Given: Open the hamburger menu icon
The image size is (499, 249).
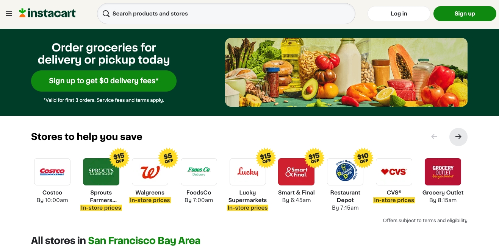Looking at the screenshot, I should coord(9,14).
